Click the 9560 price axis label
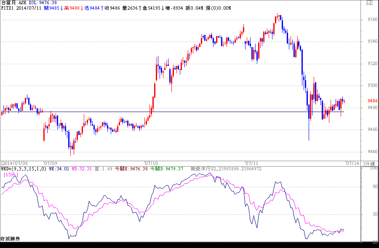Viewport: 379px width, 248px height. (371, 20)
